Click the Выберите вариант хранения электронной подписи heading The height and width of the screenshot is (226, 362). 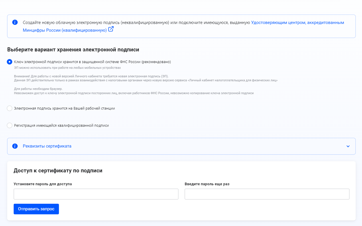pyautogui.click(x=73, y=49)
